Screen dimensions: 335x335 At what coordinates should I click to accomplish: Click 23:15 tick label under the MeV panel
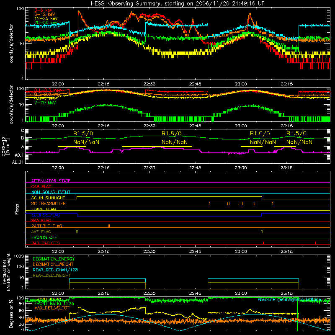coord(287,126)
